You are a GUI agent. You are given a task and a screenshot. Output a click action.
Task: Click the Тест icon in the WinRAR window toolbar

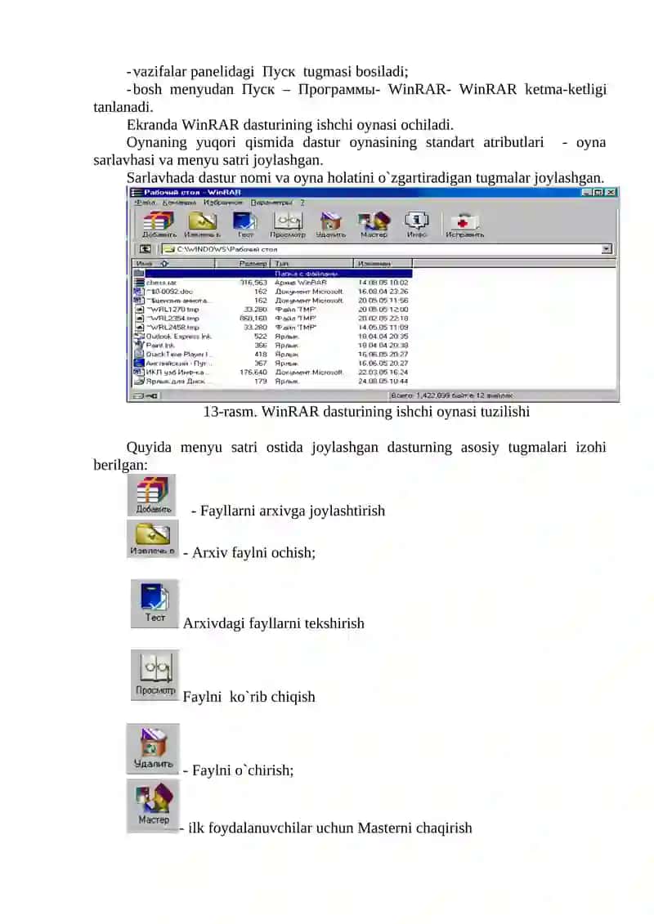[x=244, y=223]
